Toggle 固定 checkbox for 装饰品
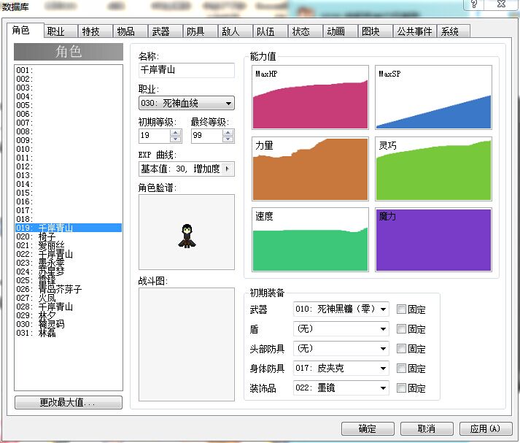Image resolution: width=520 pixels, height=443 pixels. point(401,388)
